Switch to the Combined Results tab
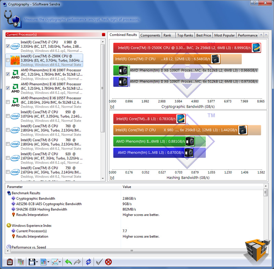Image resolution: width=274 pixels, height=269 pixels. click(x=123, y=35)
